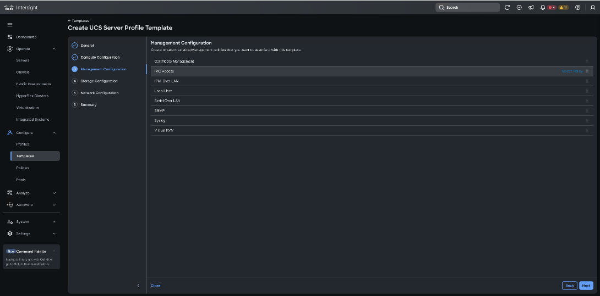Open HyperFlex Clusters in sidebar
This screenshot has height=296, width=600.
point(32,96)
